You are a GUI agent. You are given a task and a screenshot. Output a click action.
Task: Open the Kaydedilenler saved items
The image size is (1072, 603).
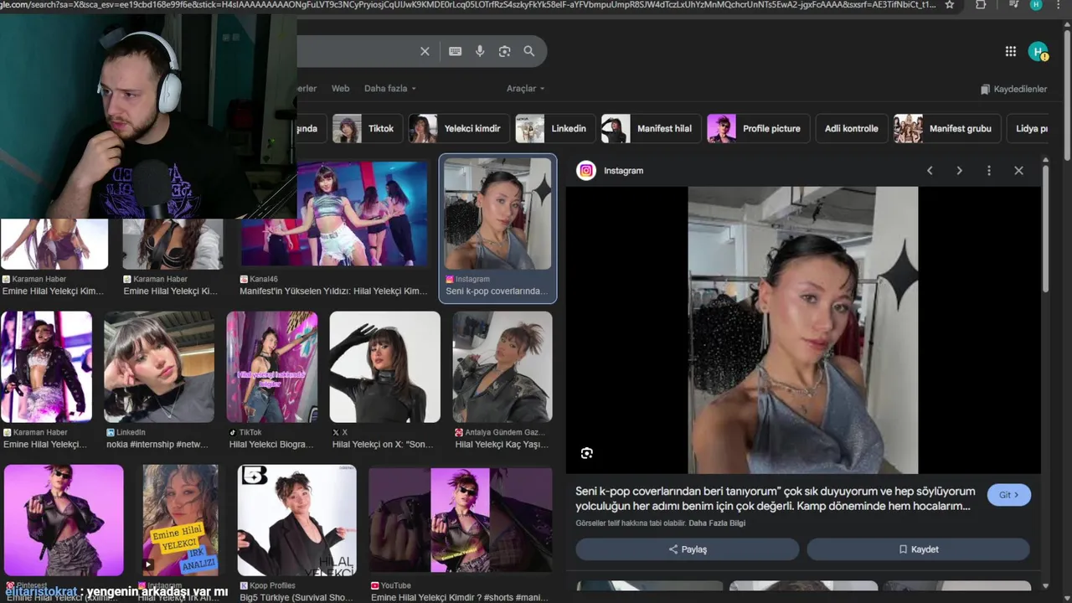point(1013,89)
